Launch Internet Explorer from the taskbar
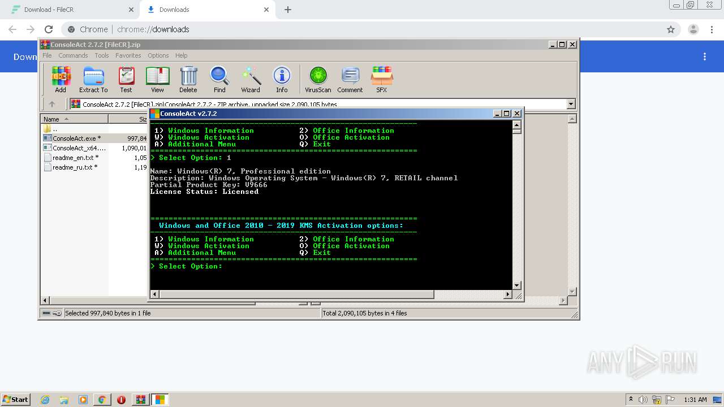The width and height of the screenshot is (724, 407). tap(45, 400)
